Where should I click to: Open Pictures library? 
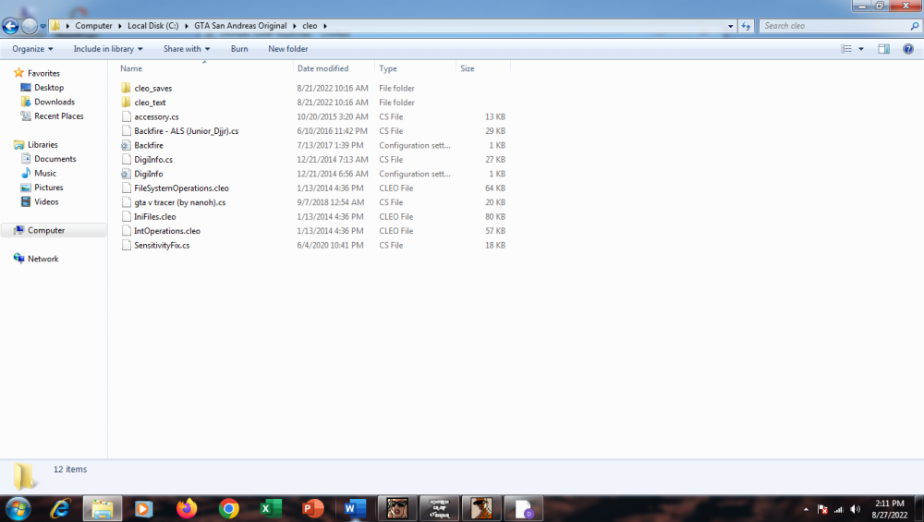48,188
